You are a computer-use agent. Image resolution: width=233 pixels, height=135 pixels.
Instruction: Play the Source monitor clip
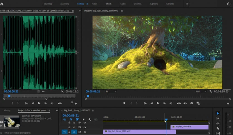(x=39, y=103)
